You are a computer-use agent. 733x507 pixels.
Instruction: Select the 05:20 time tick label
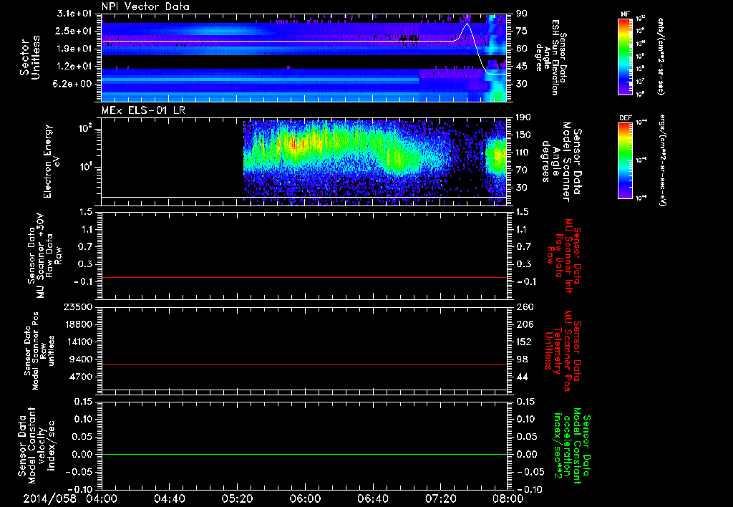237,498
